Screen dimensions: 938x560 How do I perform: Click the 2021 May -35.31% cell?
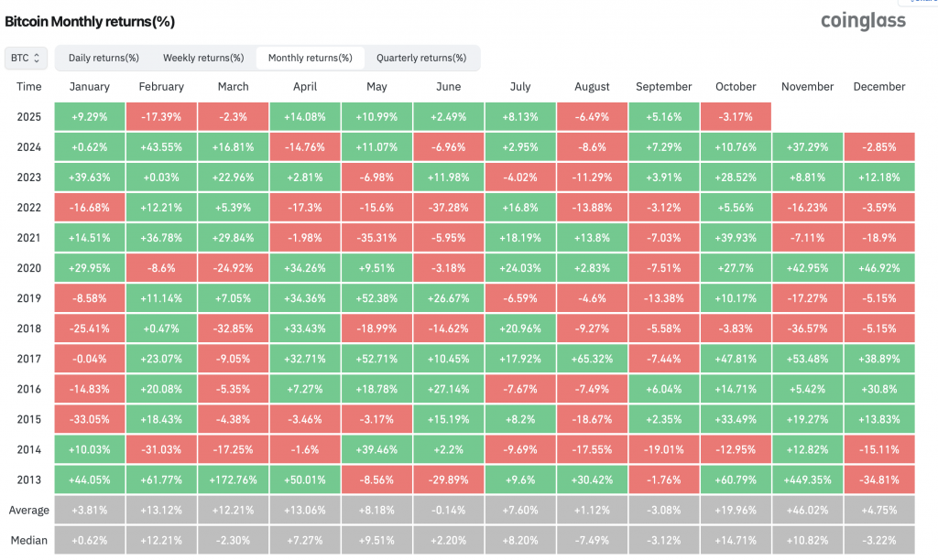point(376,237)
